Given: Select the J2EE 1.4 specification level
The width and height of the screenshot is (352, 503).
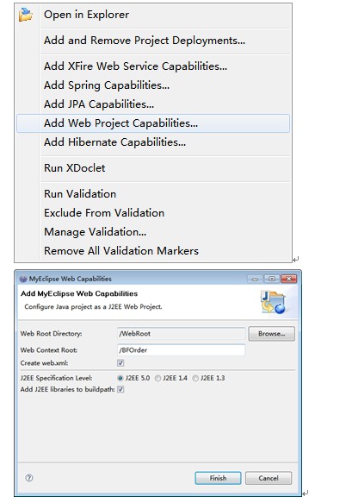Looking at the screenshot, I should pos(157,378).
